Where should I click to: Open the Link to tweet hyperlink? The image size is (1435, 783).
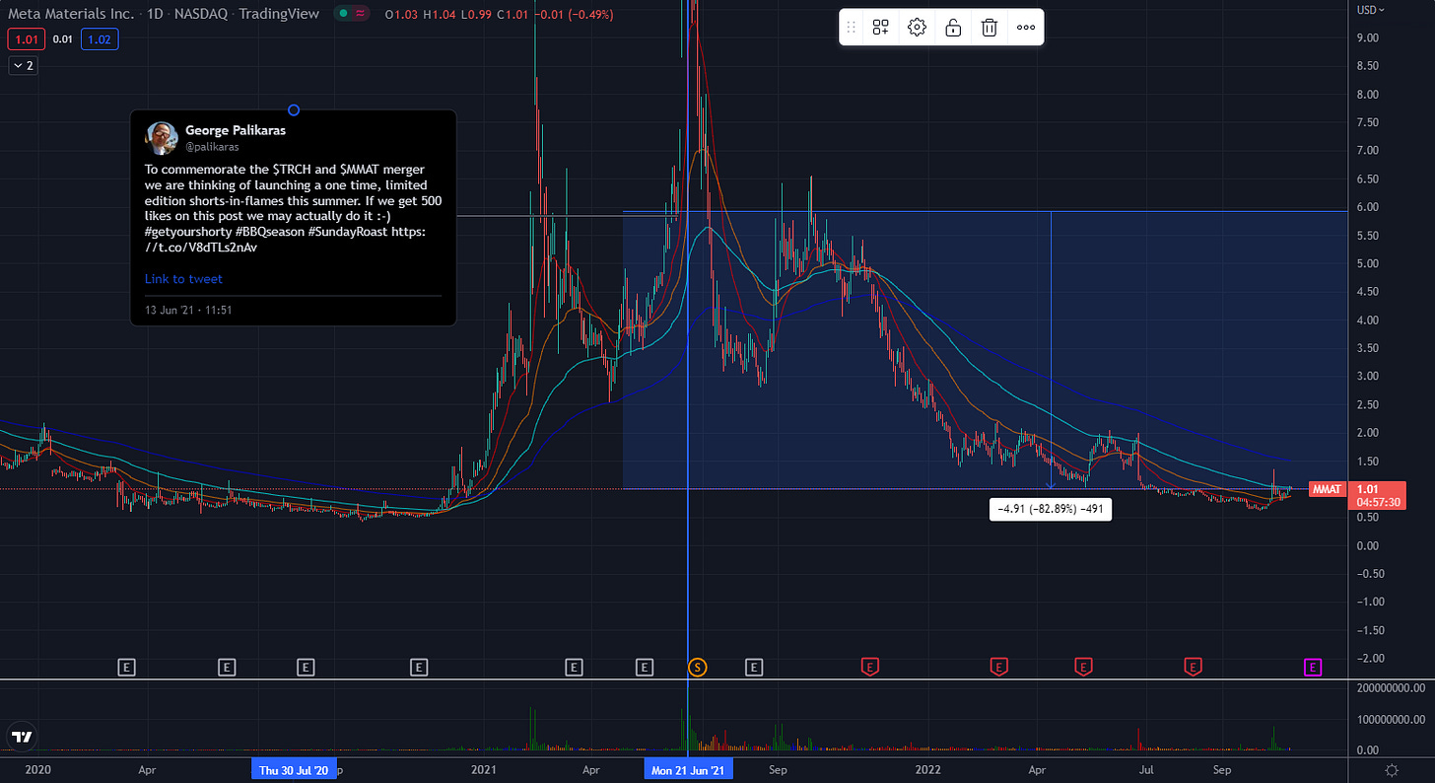pyautogui.click(x=183, y=279)
